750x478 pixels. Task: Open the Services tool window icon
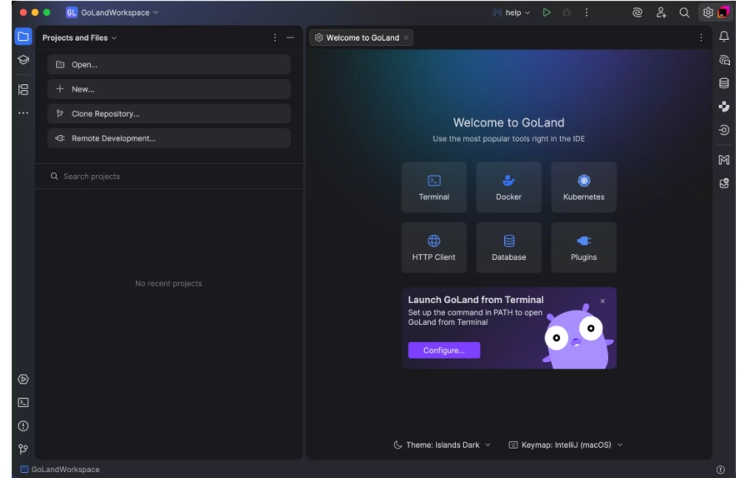tap(23, 380)
